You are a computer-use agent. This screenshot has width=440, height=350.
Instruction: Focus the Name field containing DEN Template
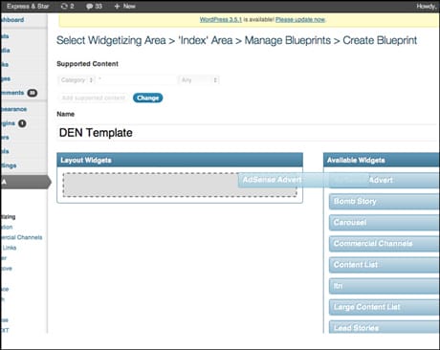[247, 133]
